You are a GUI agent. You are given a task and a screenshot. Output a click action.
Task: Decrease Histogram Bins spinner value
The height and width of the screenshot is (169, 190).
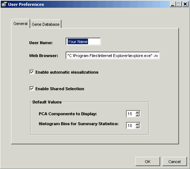(x=138, y=127)
